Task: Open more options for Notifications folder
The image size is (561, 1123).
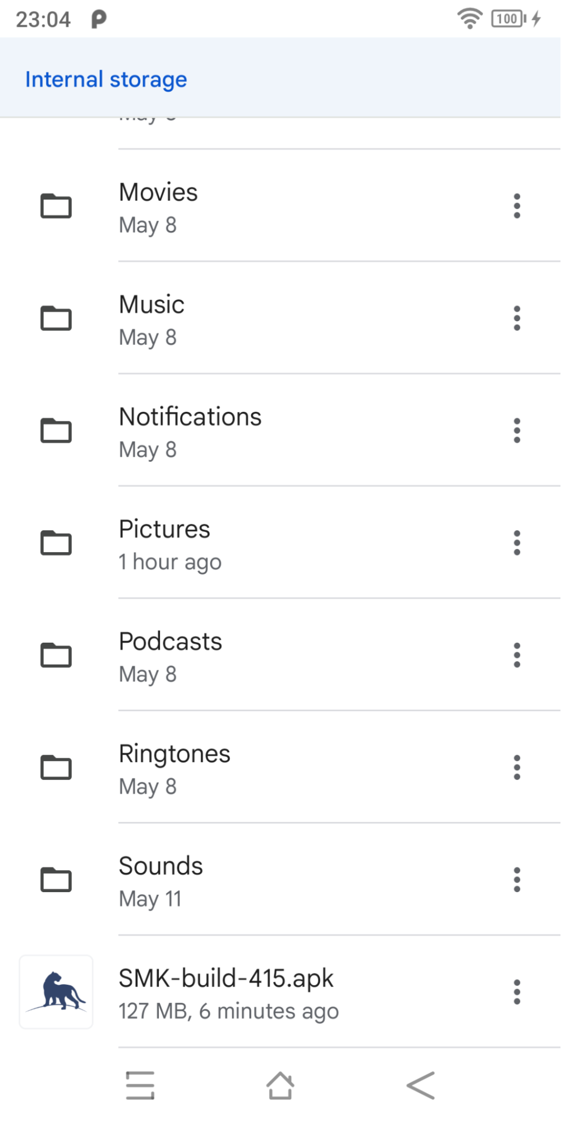Action: click(517, 431)
